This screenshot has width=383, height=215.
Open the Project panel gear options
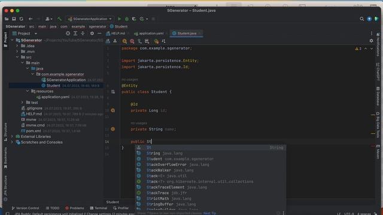(92, 33)
